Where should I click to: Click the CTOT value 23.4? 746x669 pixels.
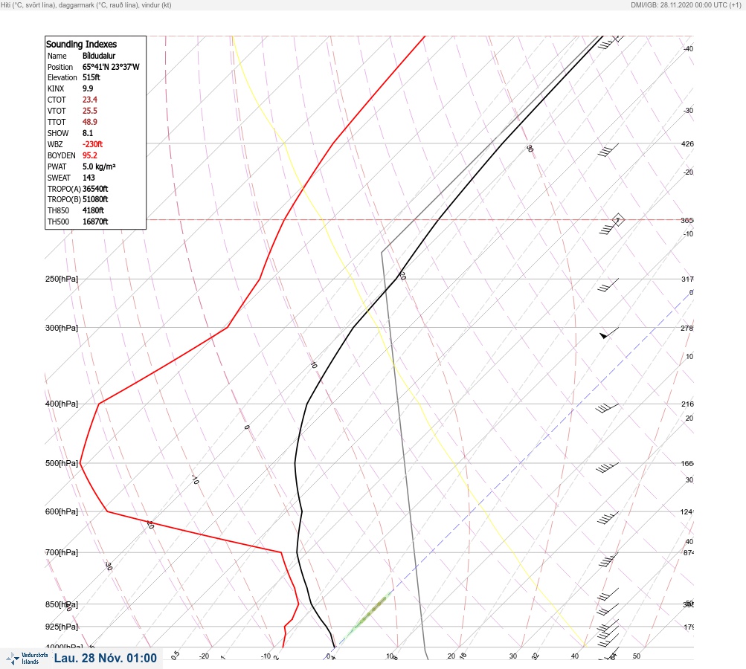click(90, 100)
